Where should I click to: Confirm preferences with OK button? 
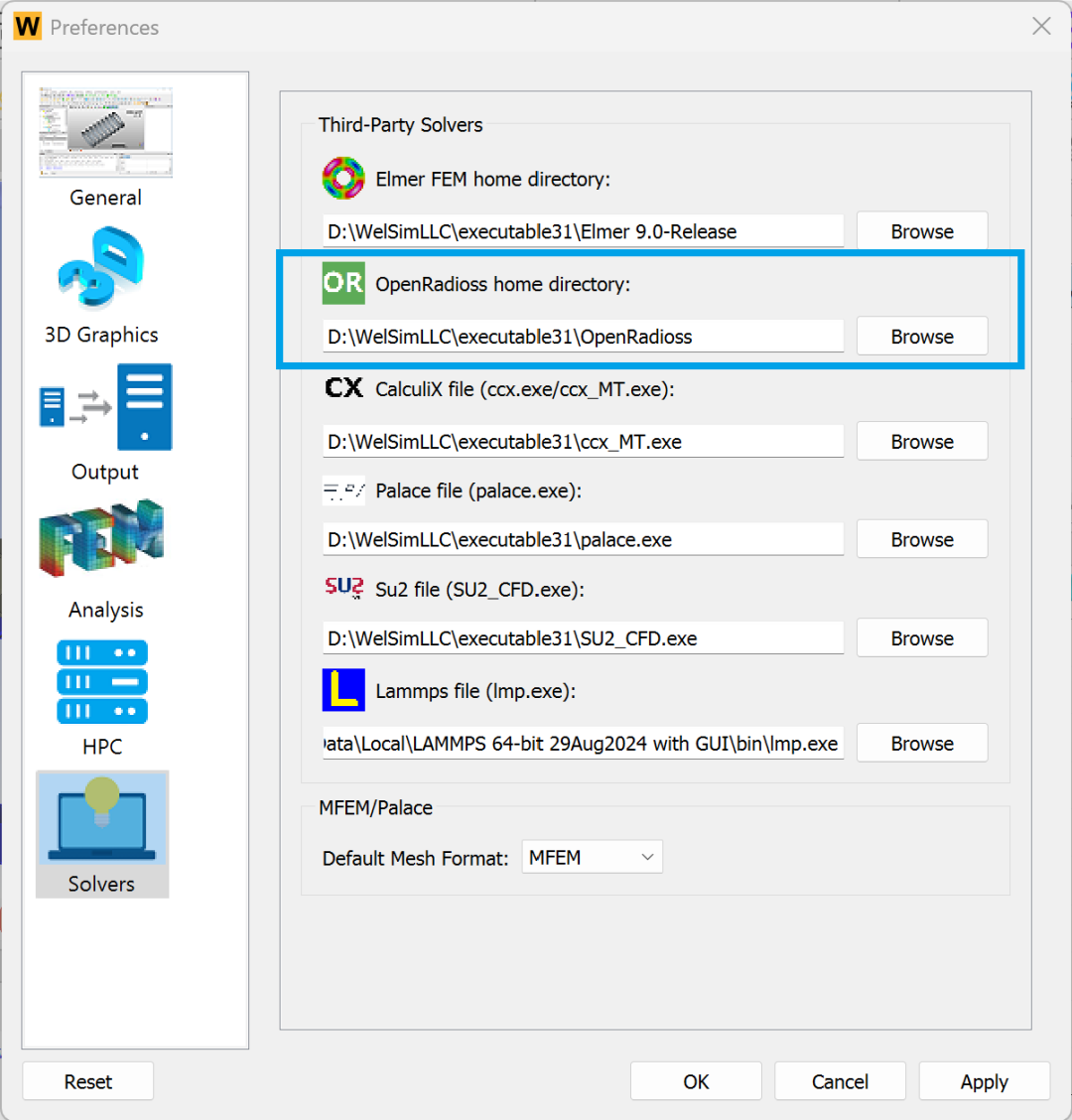coord(696,1081)
